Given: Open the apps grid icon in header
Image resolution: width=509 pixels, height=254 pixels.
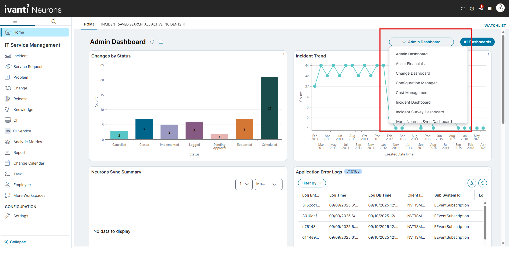Looking at the screenshot, I should click(x=490, y=9).
